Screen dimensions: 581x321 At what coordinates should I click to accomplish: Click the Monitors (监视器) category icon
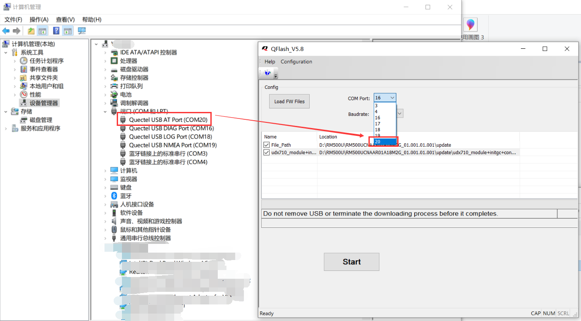[114, 179]
